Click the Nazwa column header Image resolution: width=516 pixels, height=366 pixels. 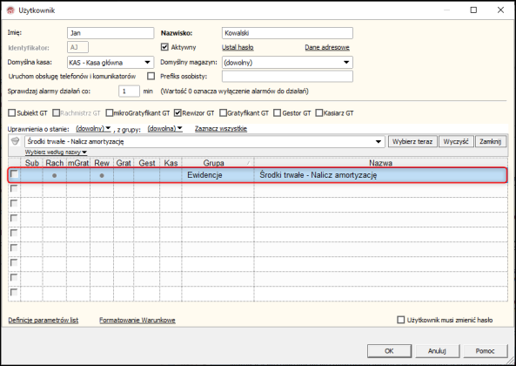(x=380, y=163)
